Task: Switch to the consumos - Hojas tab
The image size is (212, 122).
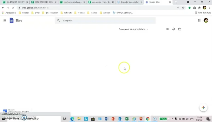Action: pyautogui.click(x=101, y=2)
